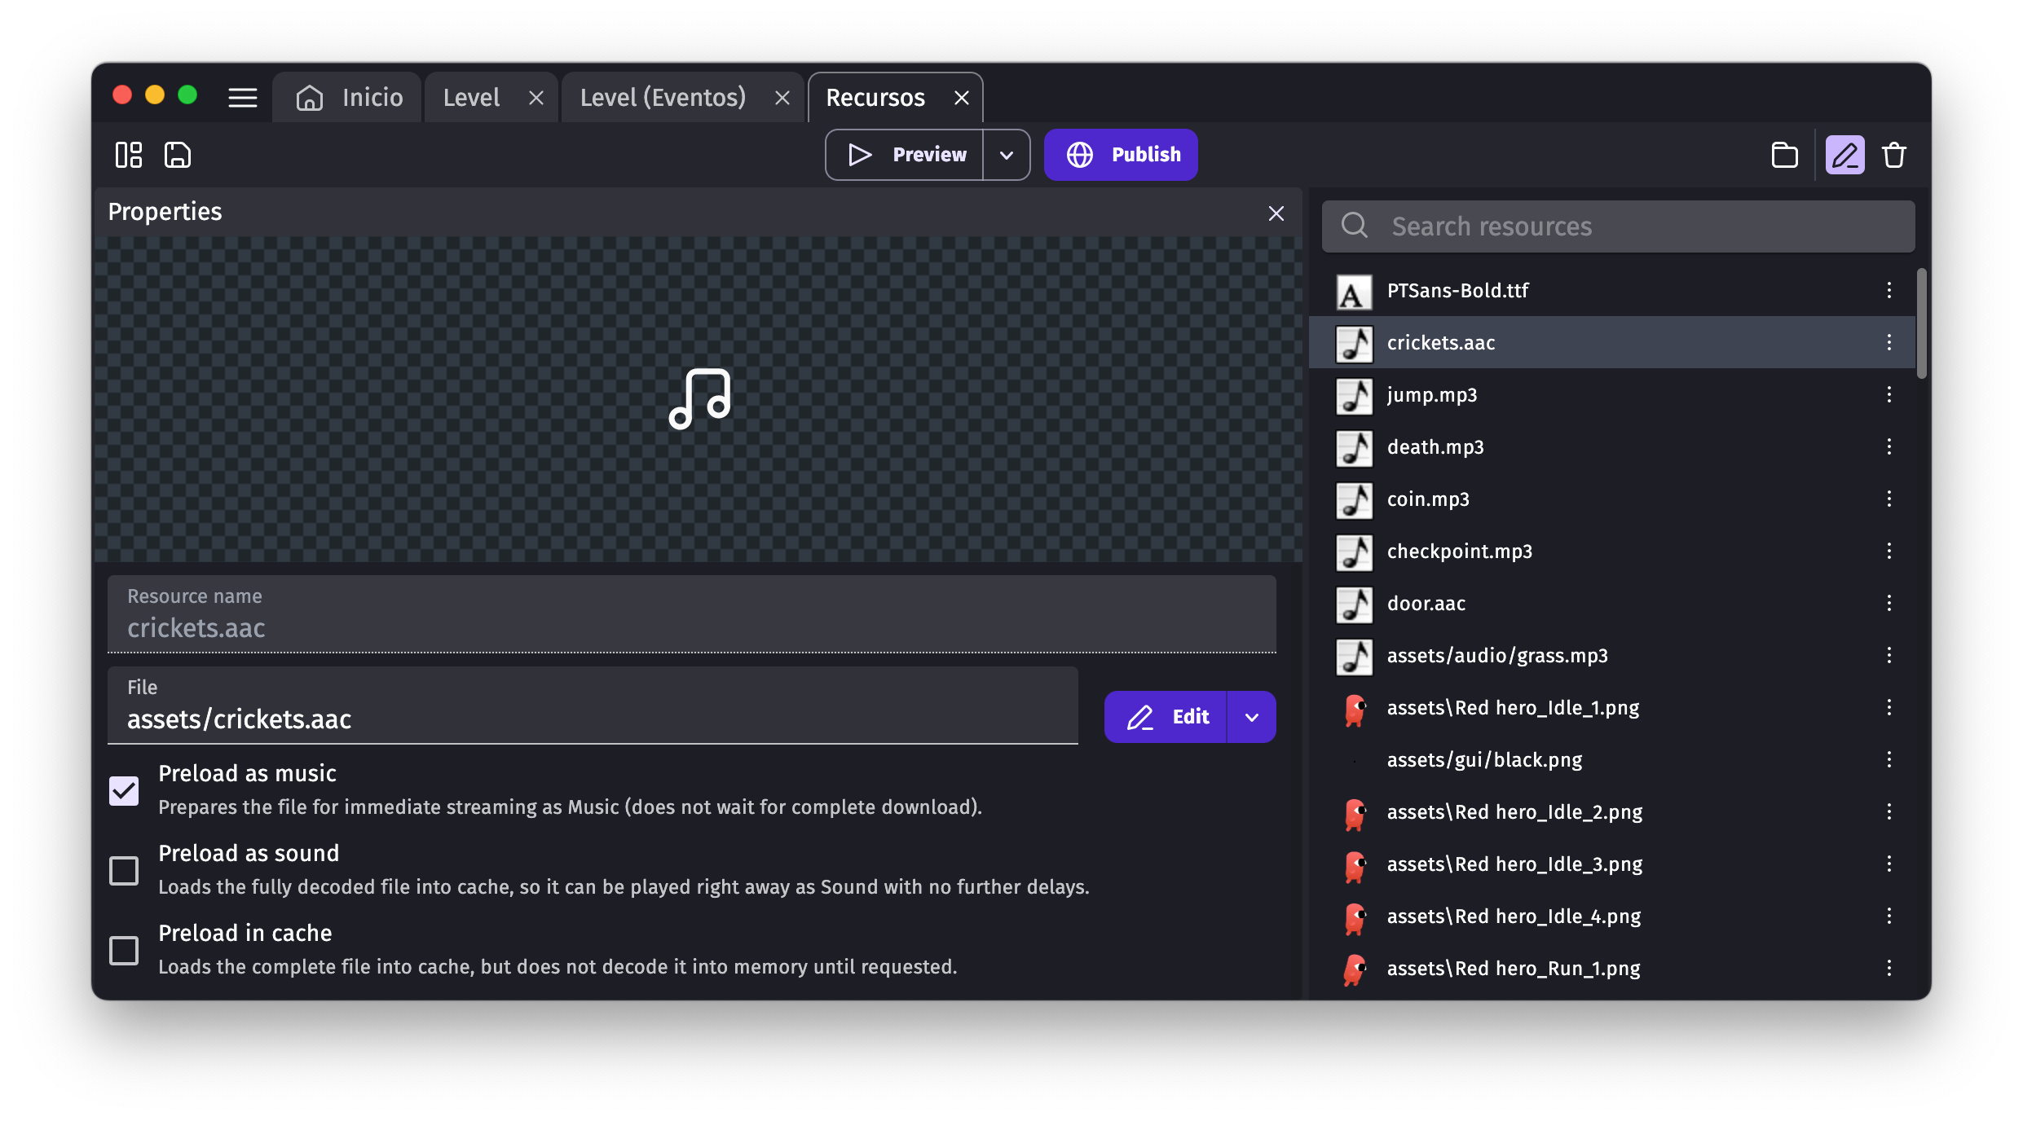Click the Publish button

point(1122,155)
